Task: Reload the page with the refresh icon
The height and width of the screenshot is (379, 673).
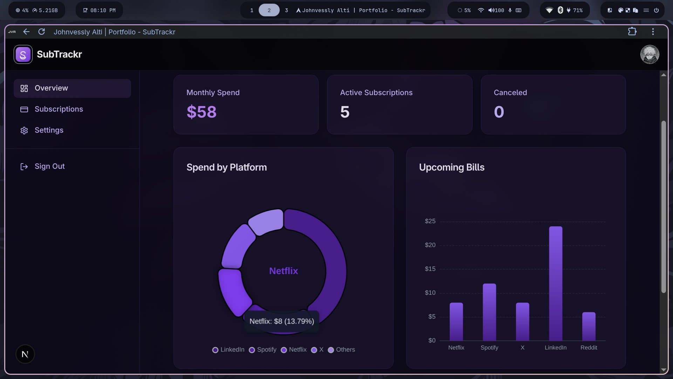Action: click(x=41, y=32)
